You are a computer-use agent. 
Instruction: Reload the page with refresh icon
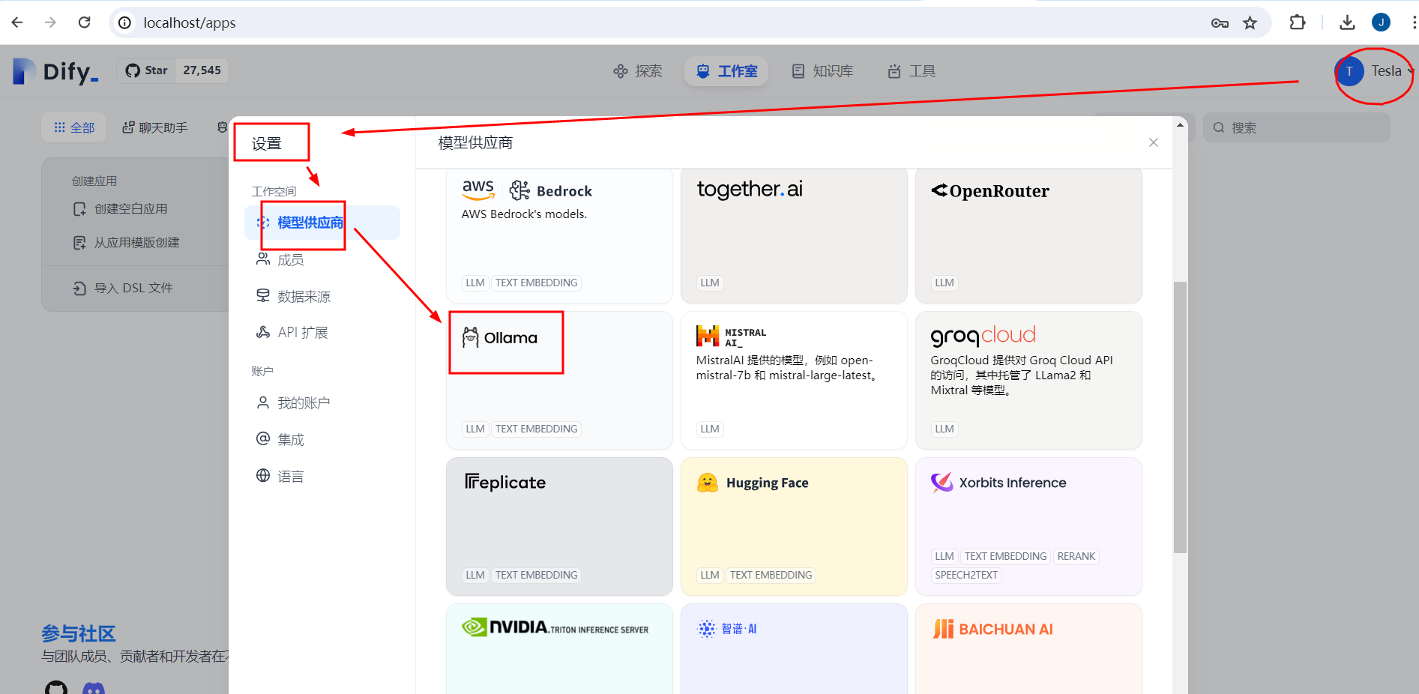tap(84, 22)
